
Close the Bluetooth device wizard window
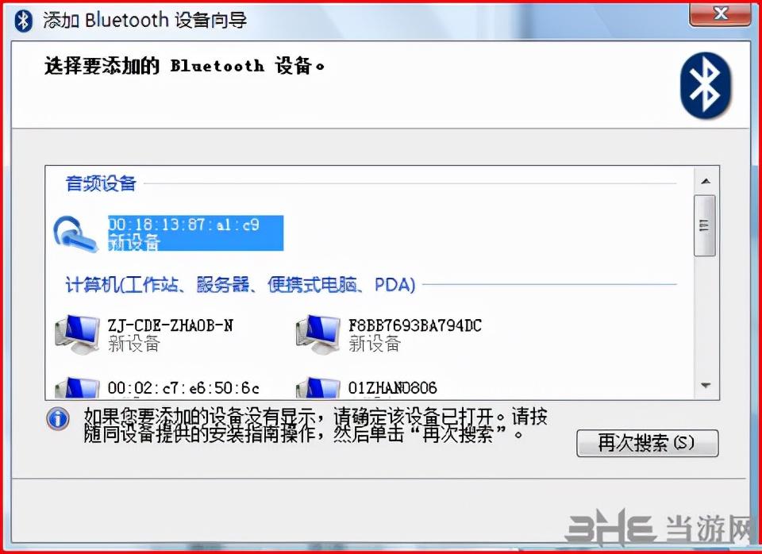point(720,14)
